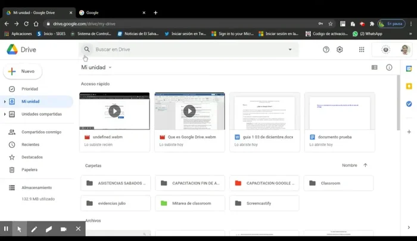This screenshot has width=417, height=241.
Task: Select Mitarea de classroom folder
Action: (x=190, y=203)
